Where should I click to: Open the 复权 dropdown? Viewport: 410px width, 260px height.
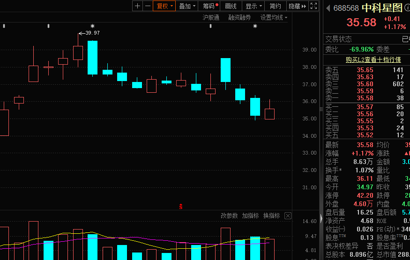point(164,6)
